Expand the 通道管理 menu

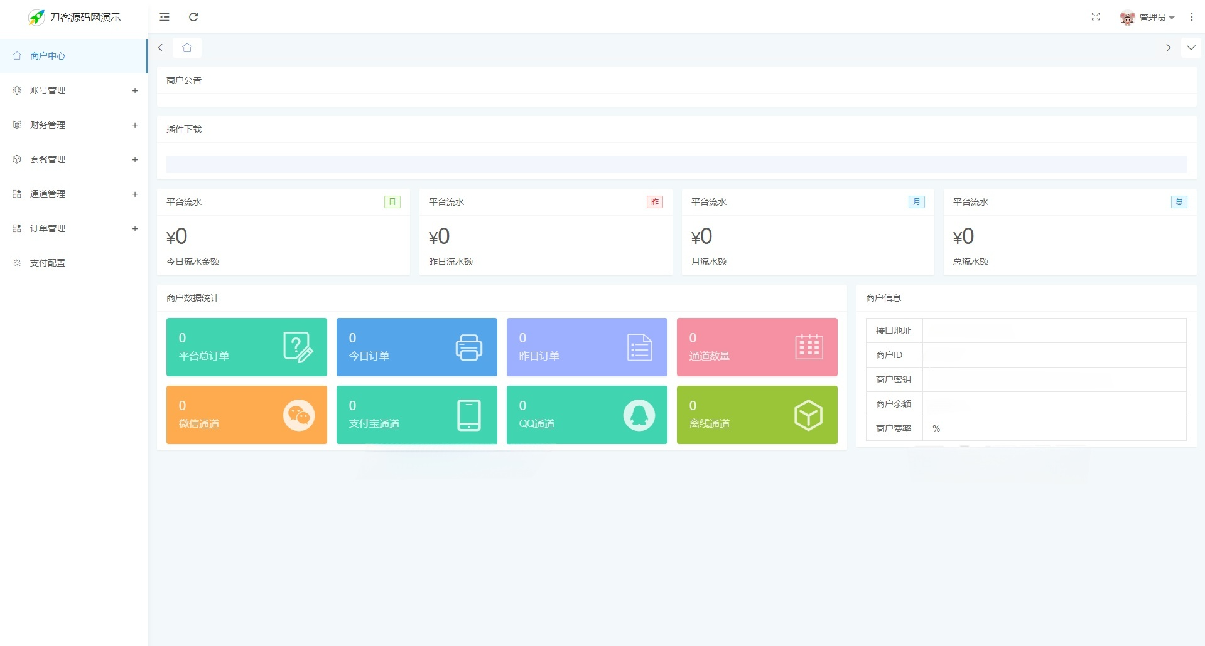point(47,194)
